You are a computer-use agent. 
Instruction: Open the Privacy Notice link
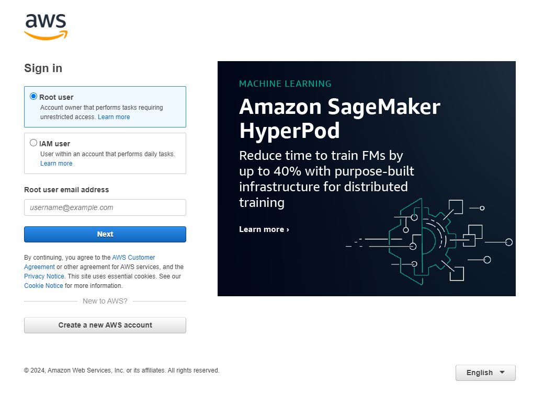point(44,276)
